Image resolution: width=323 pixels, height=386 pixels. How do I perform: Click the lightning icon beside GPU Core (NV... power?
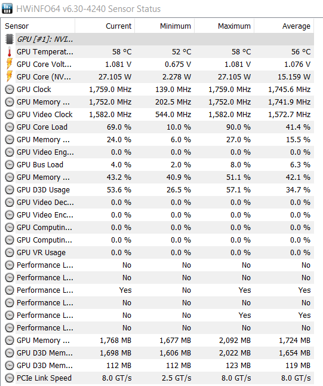click(10, 77)
